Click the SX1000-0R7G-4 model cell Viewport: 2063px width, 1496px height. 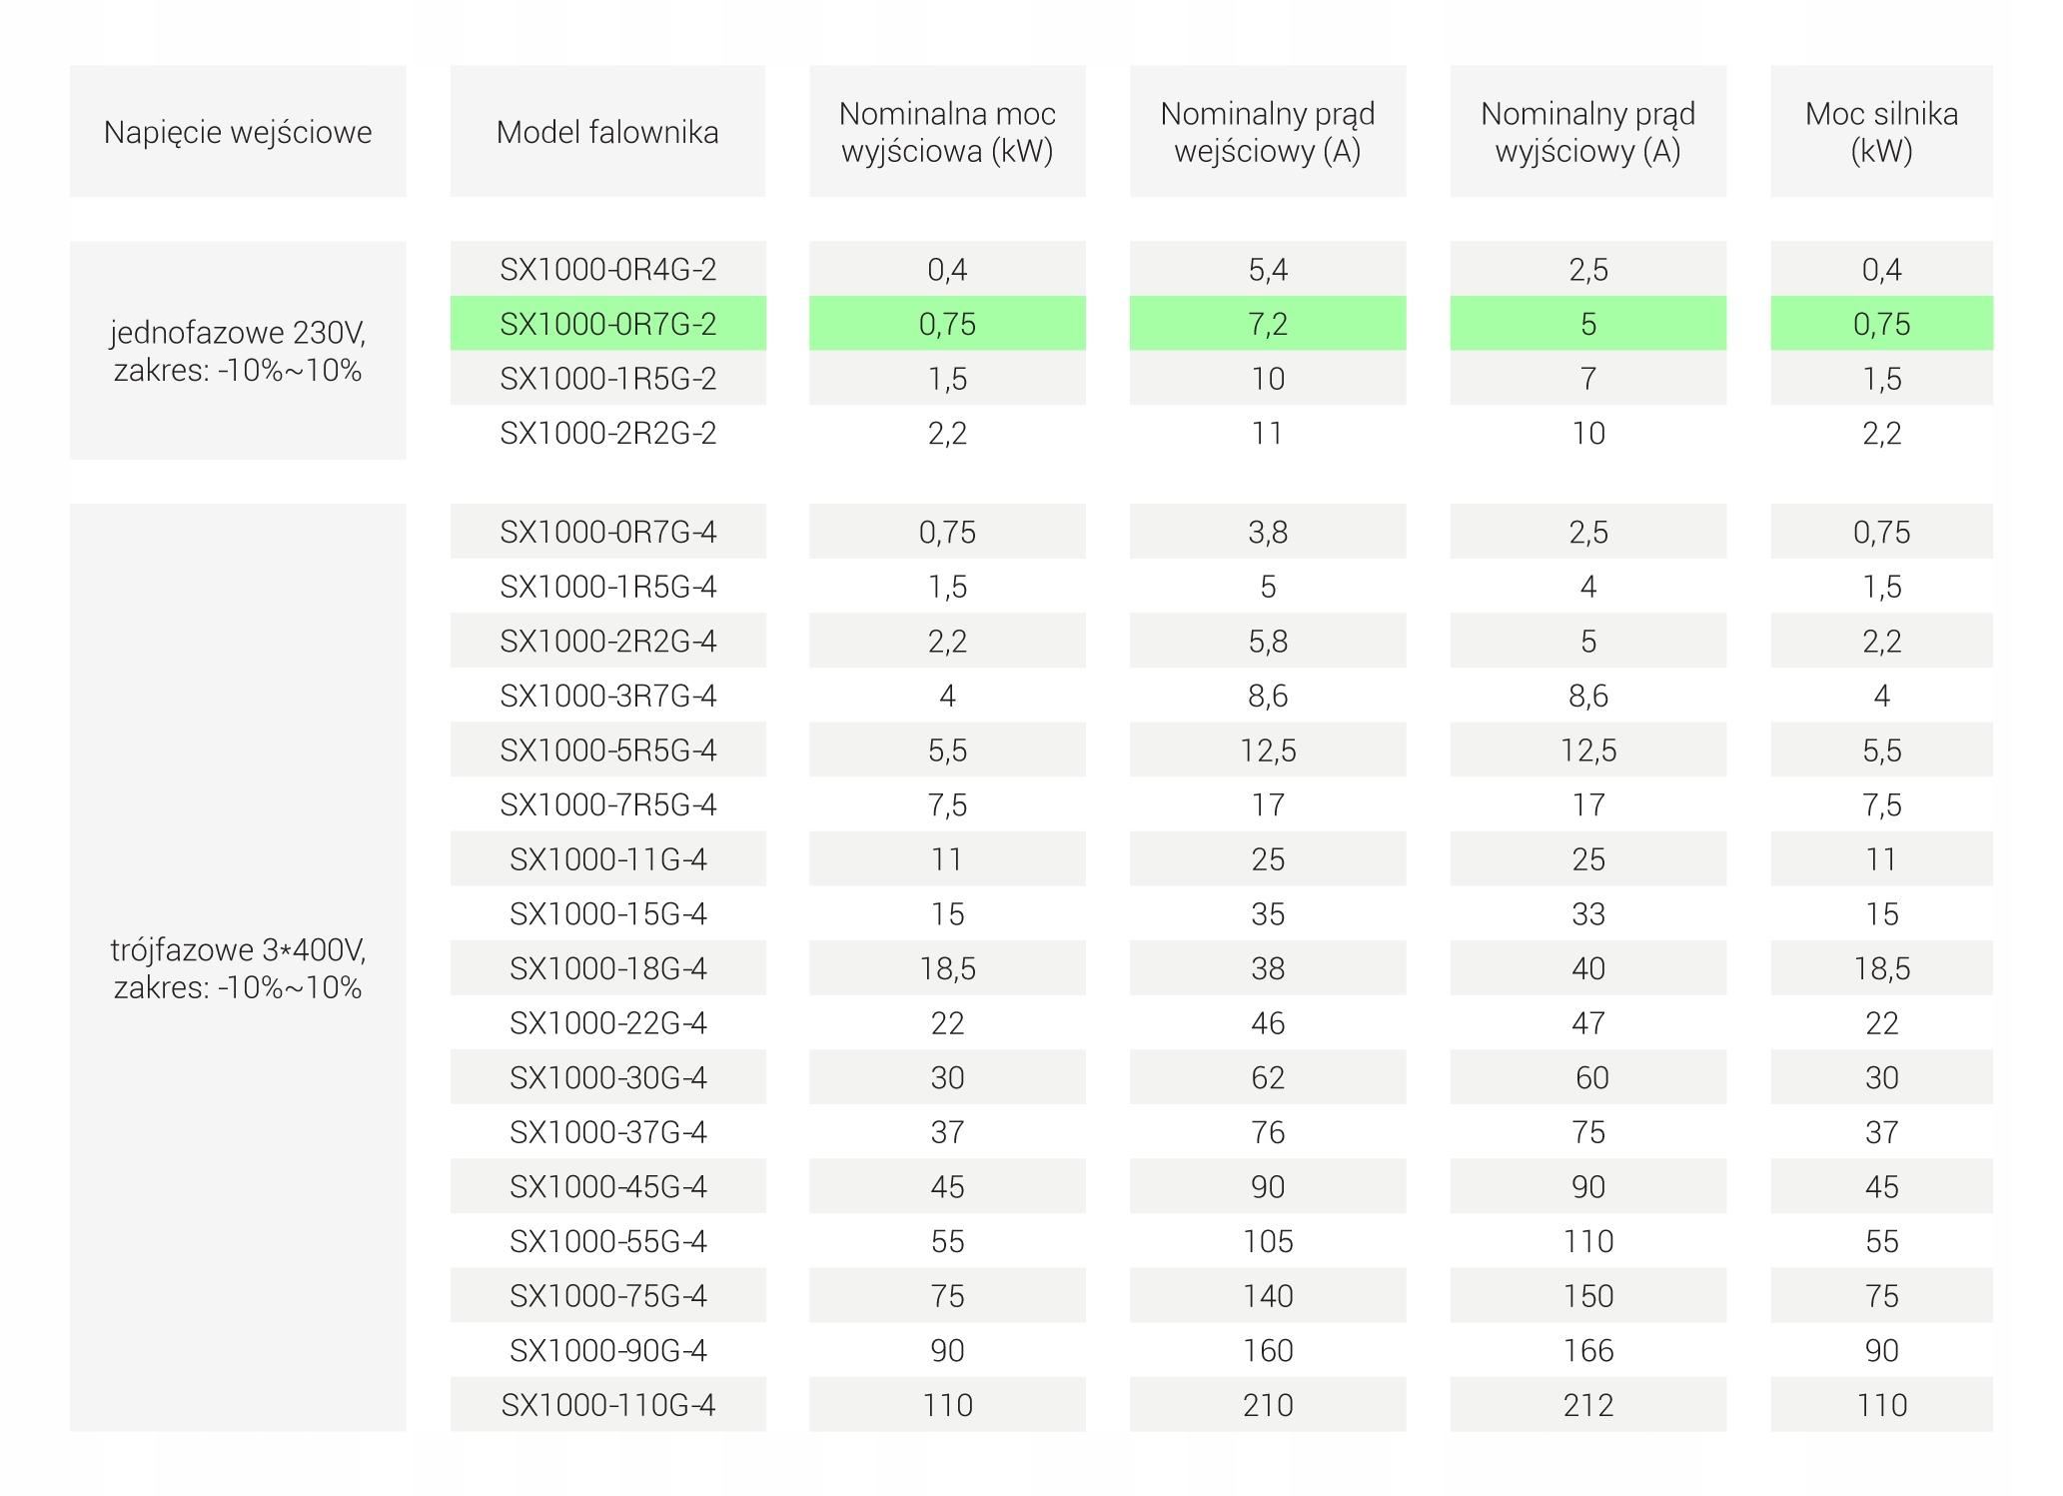(607, 532)
